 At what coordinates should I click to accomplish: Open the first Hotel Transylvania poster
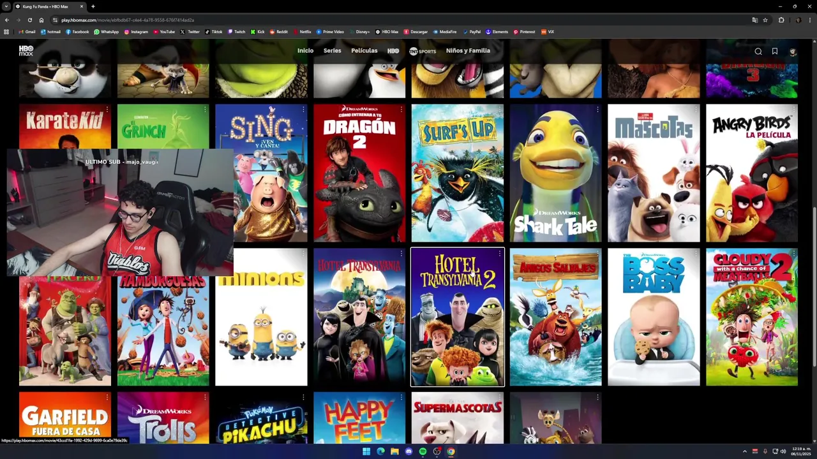(359, 317)
